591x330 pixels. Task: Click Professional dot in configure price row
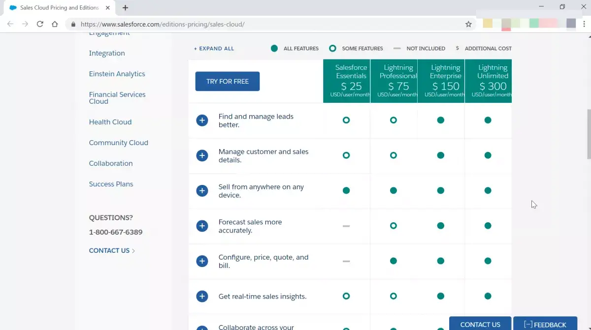pyautogui.click(x=394, y=261)
